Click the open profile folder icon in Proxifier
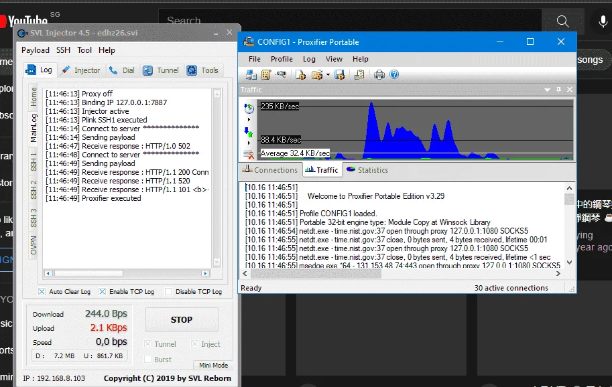 pyautogui.click(x=317, y=74)
